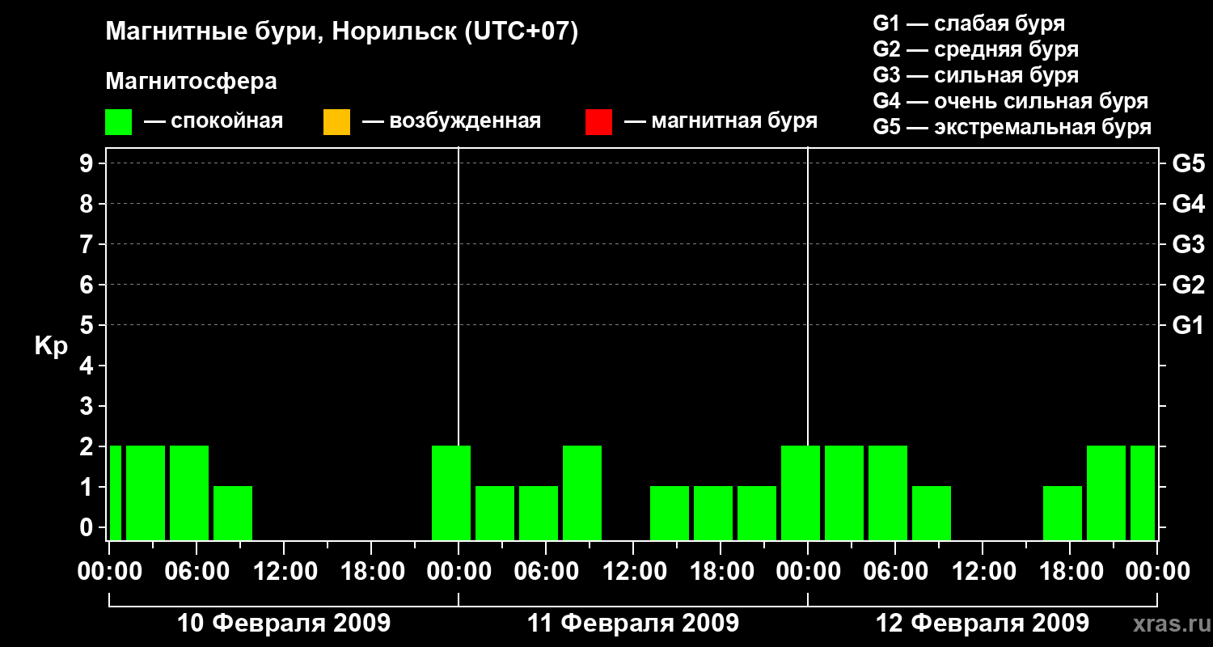Click the G4 — очень сильная буря line
The width and height of the screenshot is (1213, 647).
[x=1011, y=101]
